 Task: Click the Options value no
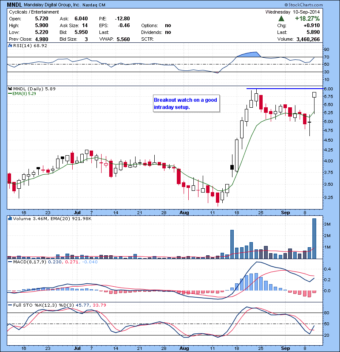pyautogui.click(x=168, y=25)
